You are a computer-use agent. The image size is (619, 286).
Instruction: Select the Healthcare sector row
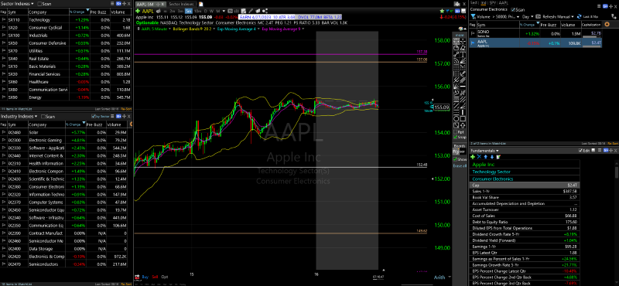tap(66, 82)
